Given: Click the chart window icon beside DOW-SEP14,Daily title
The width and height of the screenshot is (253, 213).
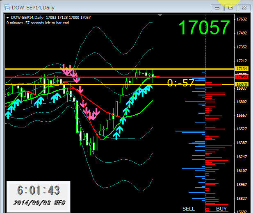Looking at the screenshot, I should [7, 8].
